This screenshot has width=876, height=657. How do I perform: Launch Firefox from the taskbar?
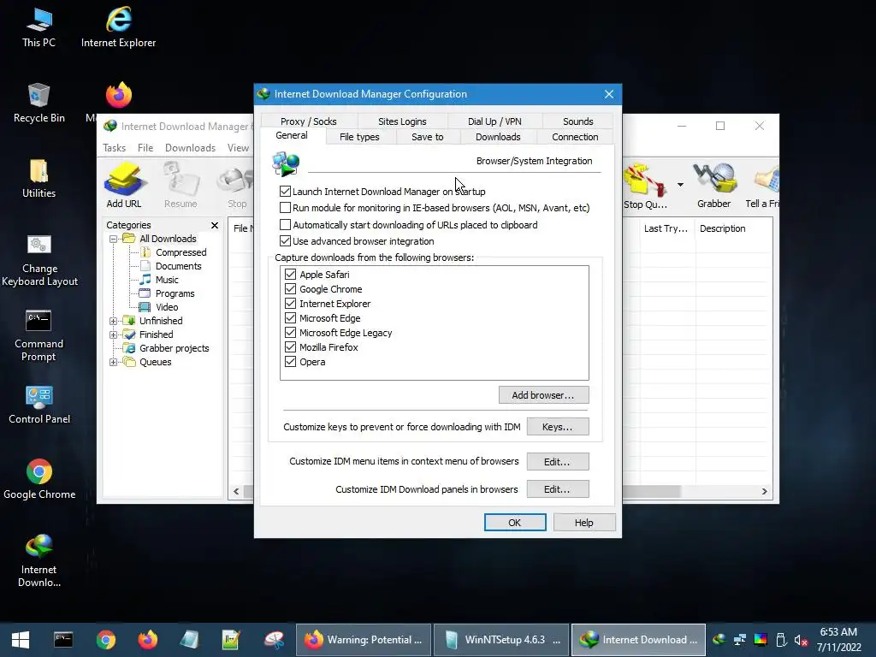pyautogui.click(x=147, y=640)
